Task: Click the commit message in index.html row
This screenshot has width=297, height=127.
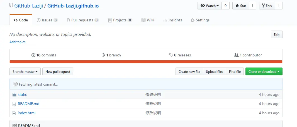Action: [153, 113]
